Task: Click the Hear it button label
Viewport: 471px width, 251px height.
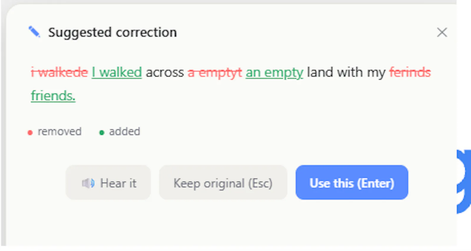Action: (118, 183)
